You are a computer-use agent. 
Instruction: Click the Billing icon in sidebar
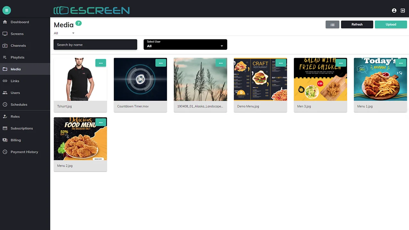5,140
